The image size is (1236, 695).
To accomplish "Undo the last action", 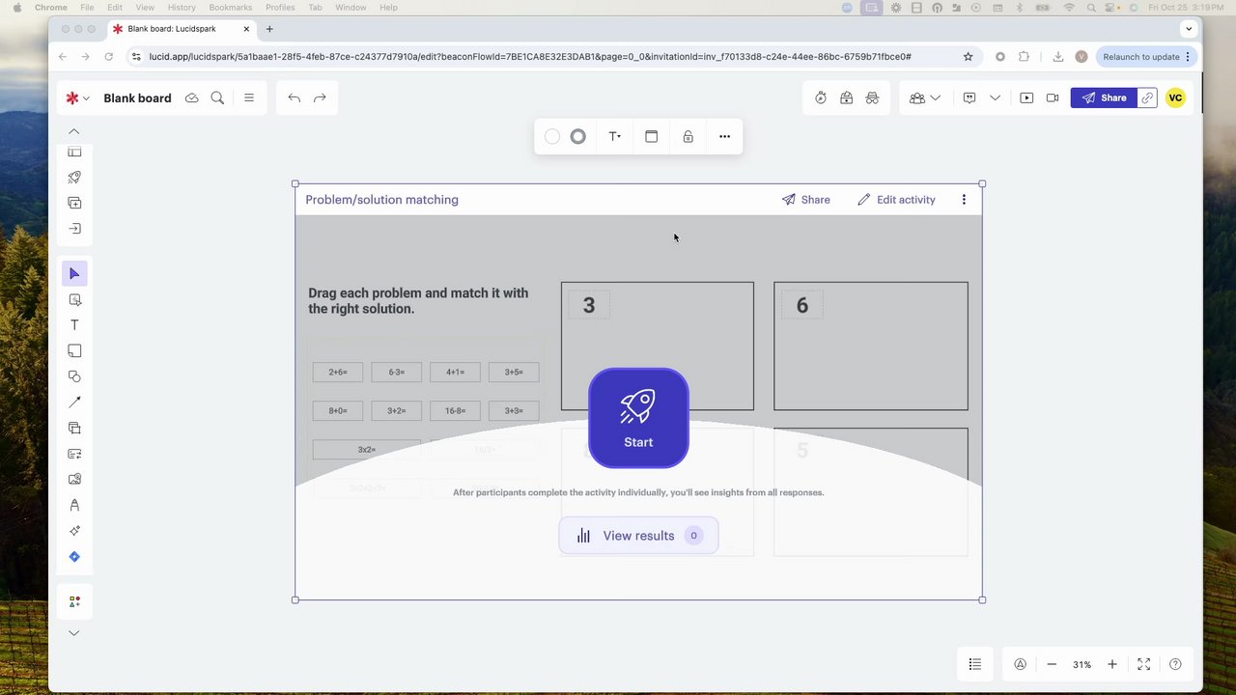I will [x=294, y=97].
